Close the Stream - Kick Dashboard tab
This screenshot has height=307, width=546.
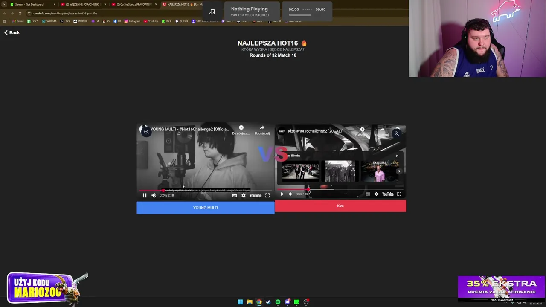coord(55,4)
